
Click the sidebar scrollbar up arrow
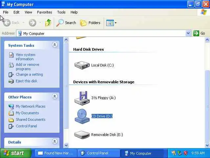click(x=66, y=40)
